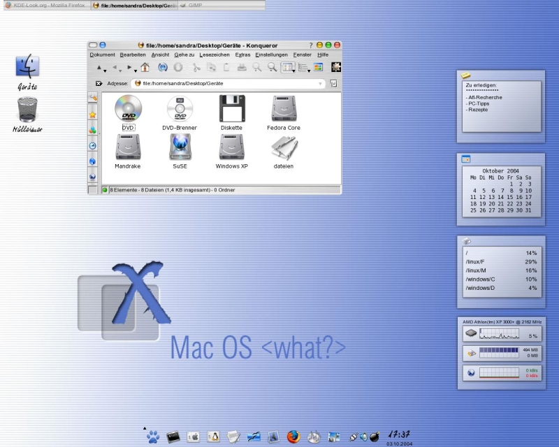Open the Windows XP drive icon
Screen dimensions: 559x447
tap(232, 147)
